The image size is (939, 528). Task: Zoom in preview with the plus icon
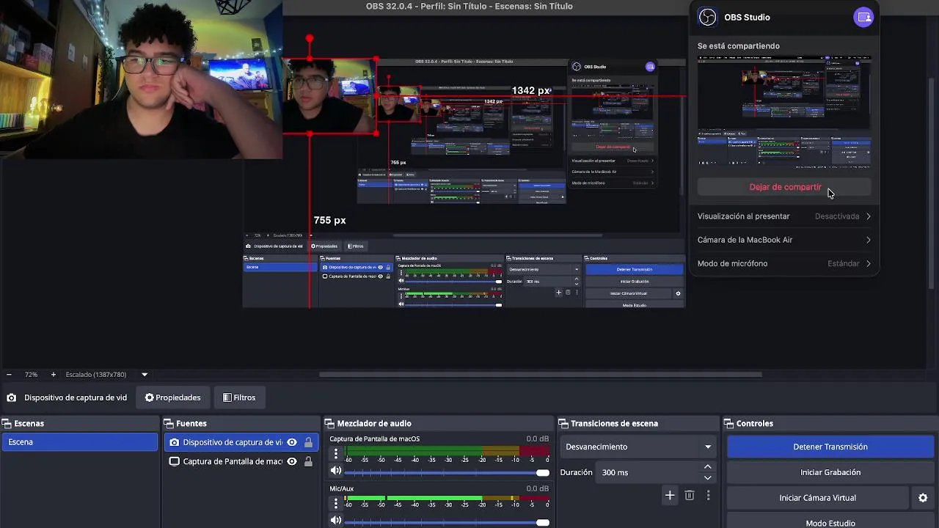click(x=53, y=374)
